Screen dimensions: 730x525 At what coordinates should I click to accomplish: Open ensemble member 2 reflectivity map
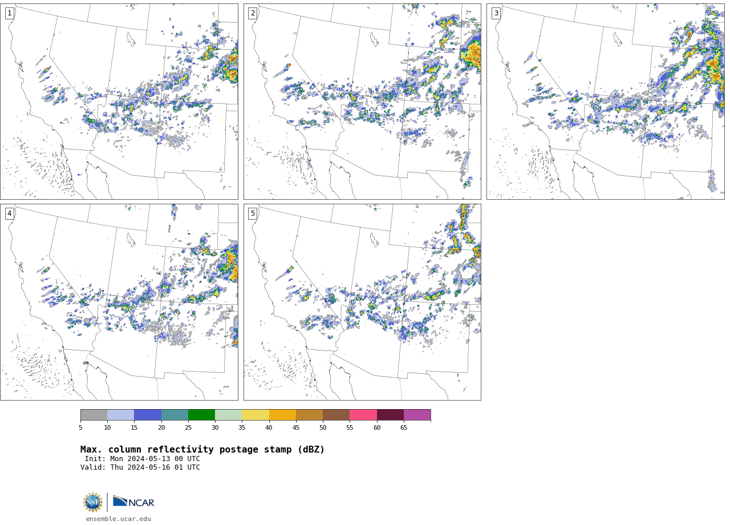[x=362, y=102]
